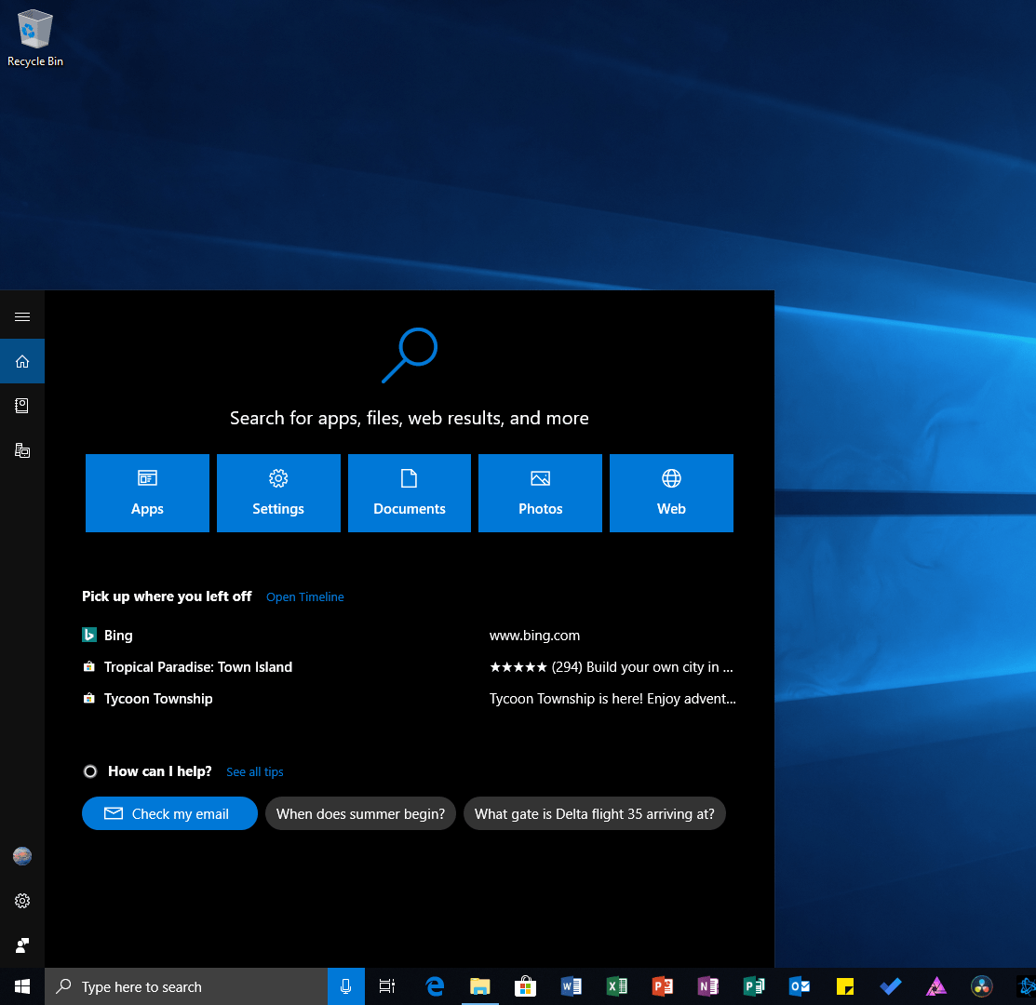Image resolution: width=1036 pixels, height=1005 pixels.
Task: Click the user account avatar in the sidebar
Action: (x=22, y=856)
